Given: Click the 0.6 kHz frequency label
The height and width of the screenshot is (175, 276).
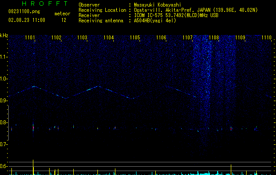Looking at the screenshot, I should tap(4, 166).
